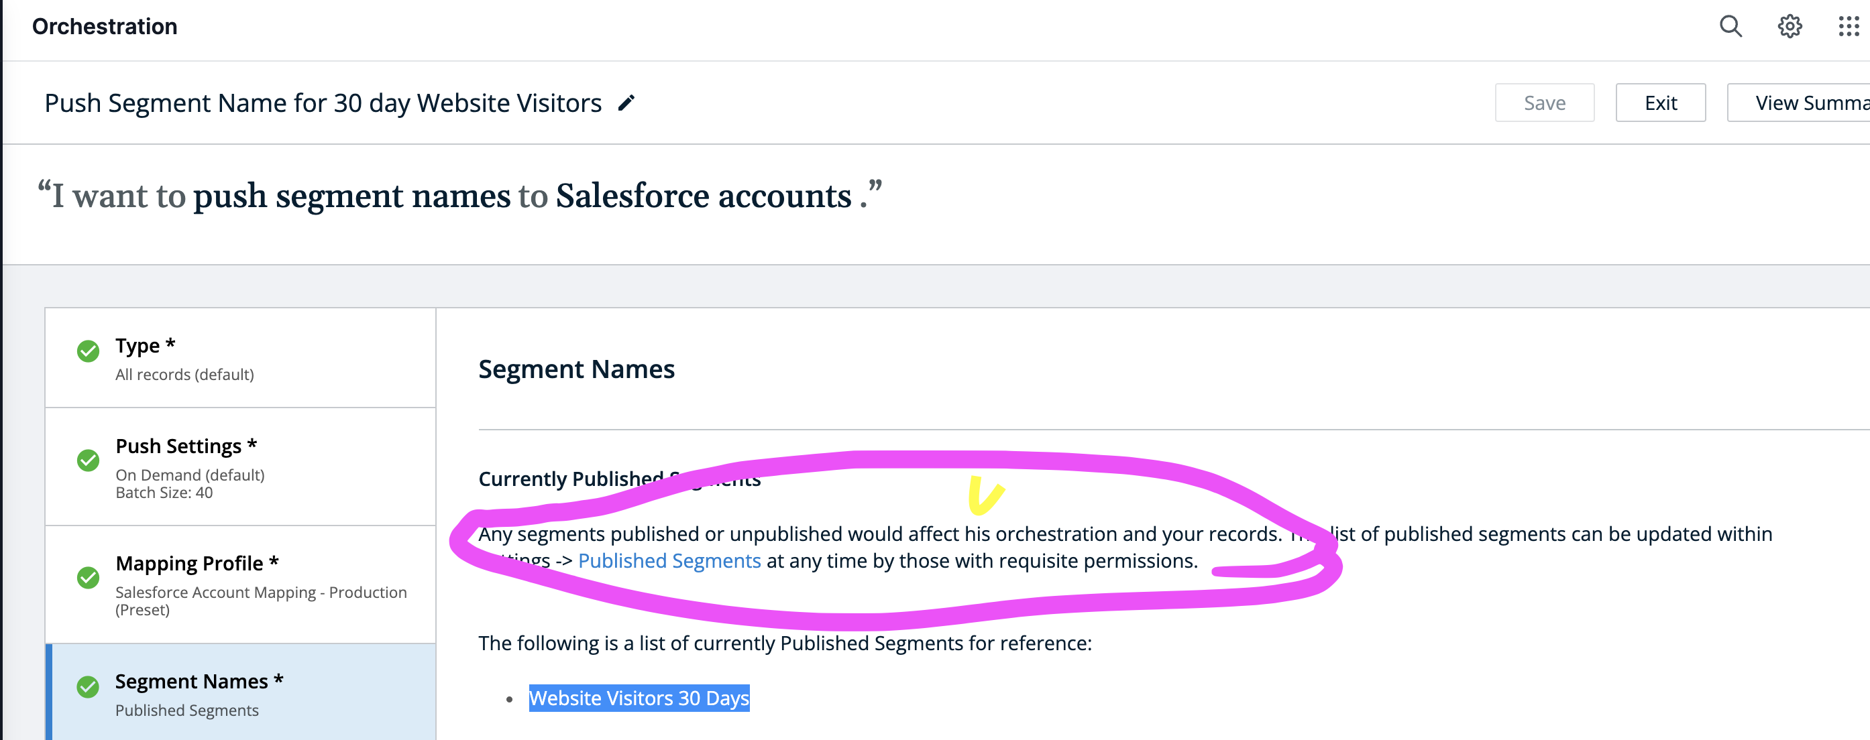Click highlighted 'Website Visitors 30 Days' item
This screenshot has height=740, width=1870.
point(639,698)
